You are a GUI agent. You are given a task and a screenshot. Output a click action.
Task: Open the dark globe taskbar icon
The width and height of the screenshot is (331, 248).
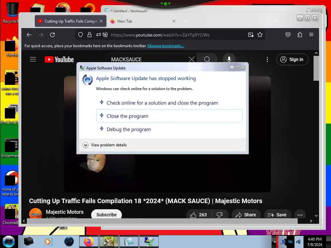[69, 242]
